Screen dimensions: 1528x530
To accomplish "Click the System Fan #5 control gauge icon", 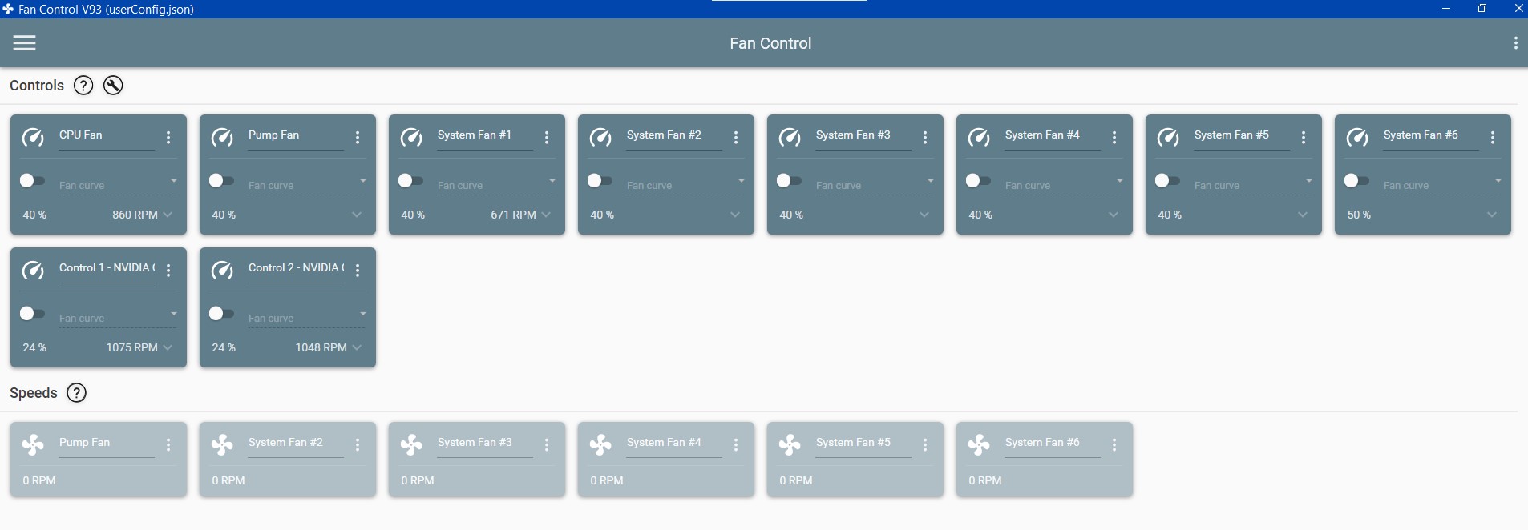I will point(1168,138).
